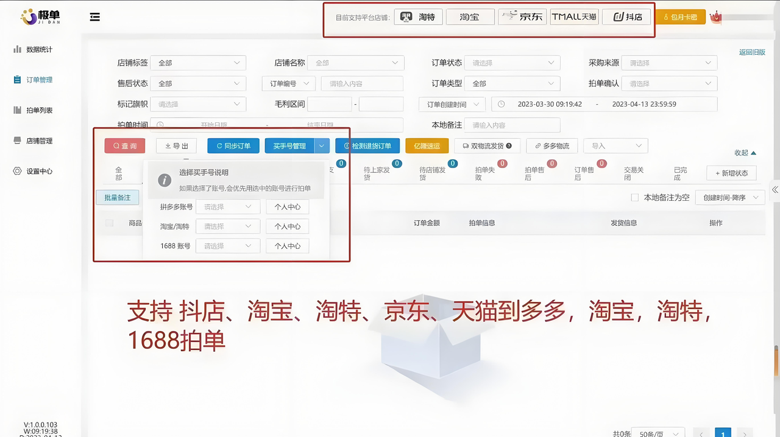This screenshot has height=437, width=780.
Task: Enable the 本地备注为空 checkbox
Action: 634,198
